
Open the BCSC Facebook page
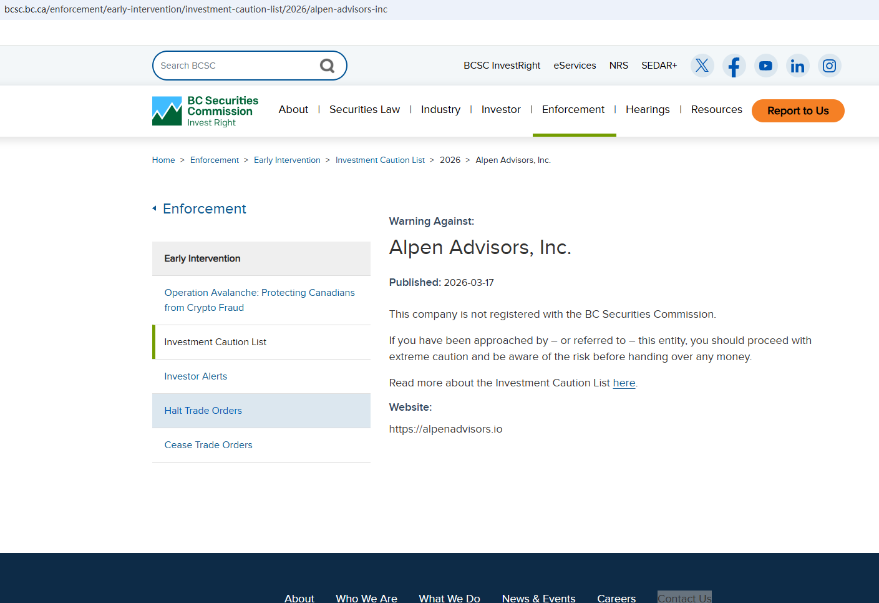pyautogui.click(x=734, y=66)
